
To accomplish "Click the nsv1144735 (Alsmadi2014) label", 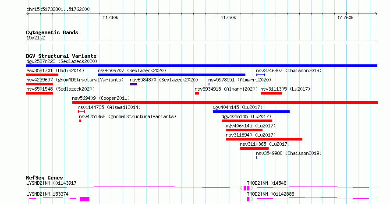I will [109, 107].
